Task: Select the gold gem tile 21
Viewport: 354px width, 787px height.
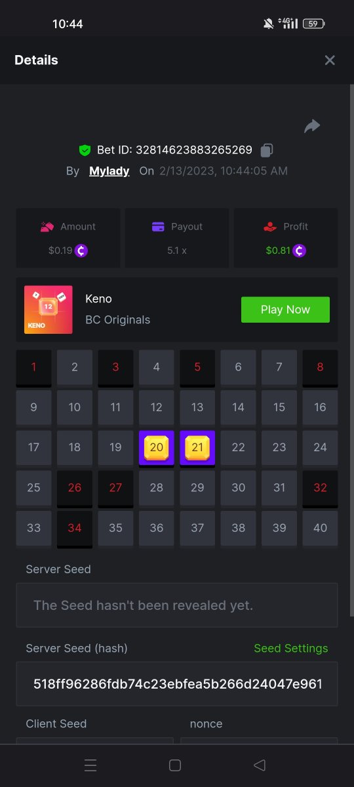Action: (x=197, y=449)
